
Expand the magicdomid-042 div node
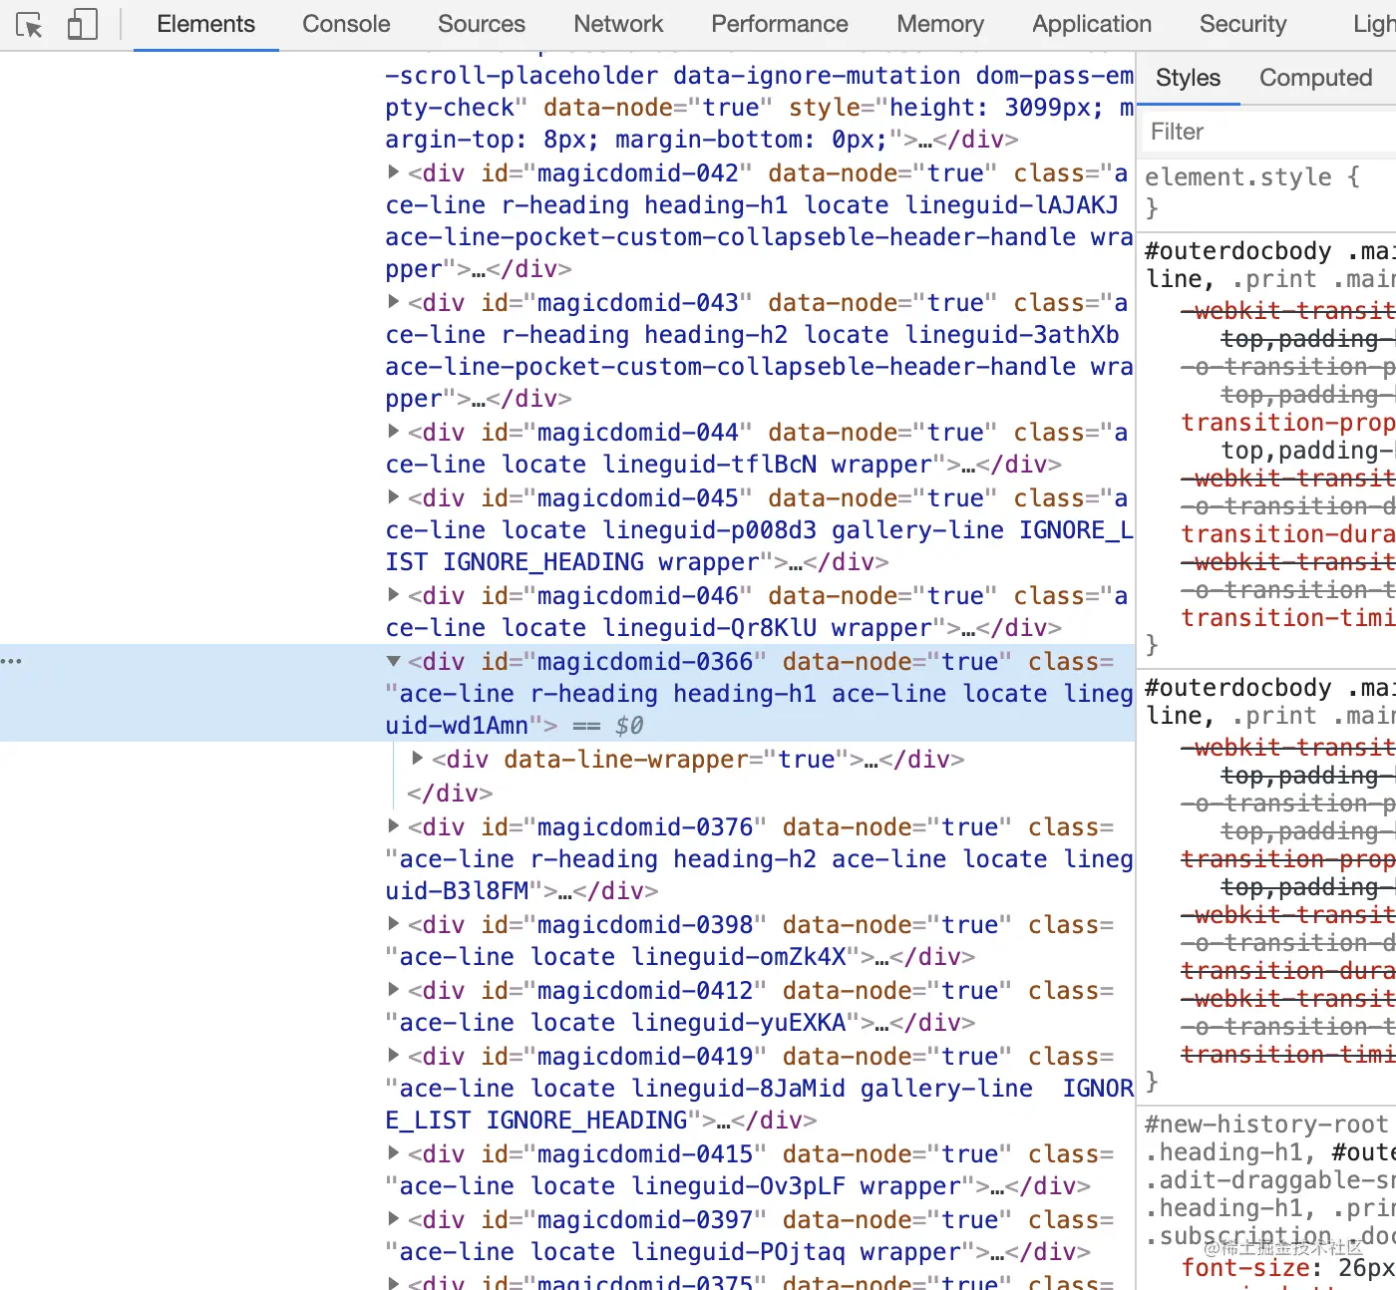[394, 172]
